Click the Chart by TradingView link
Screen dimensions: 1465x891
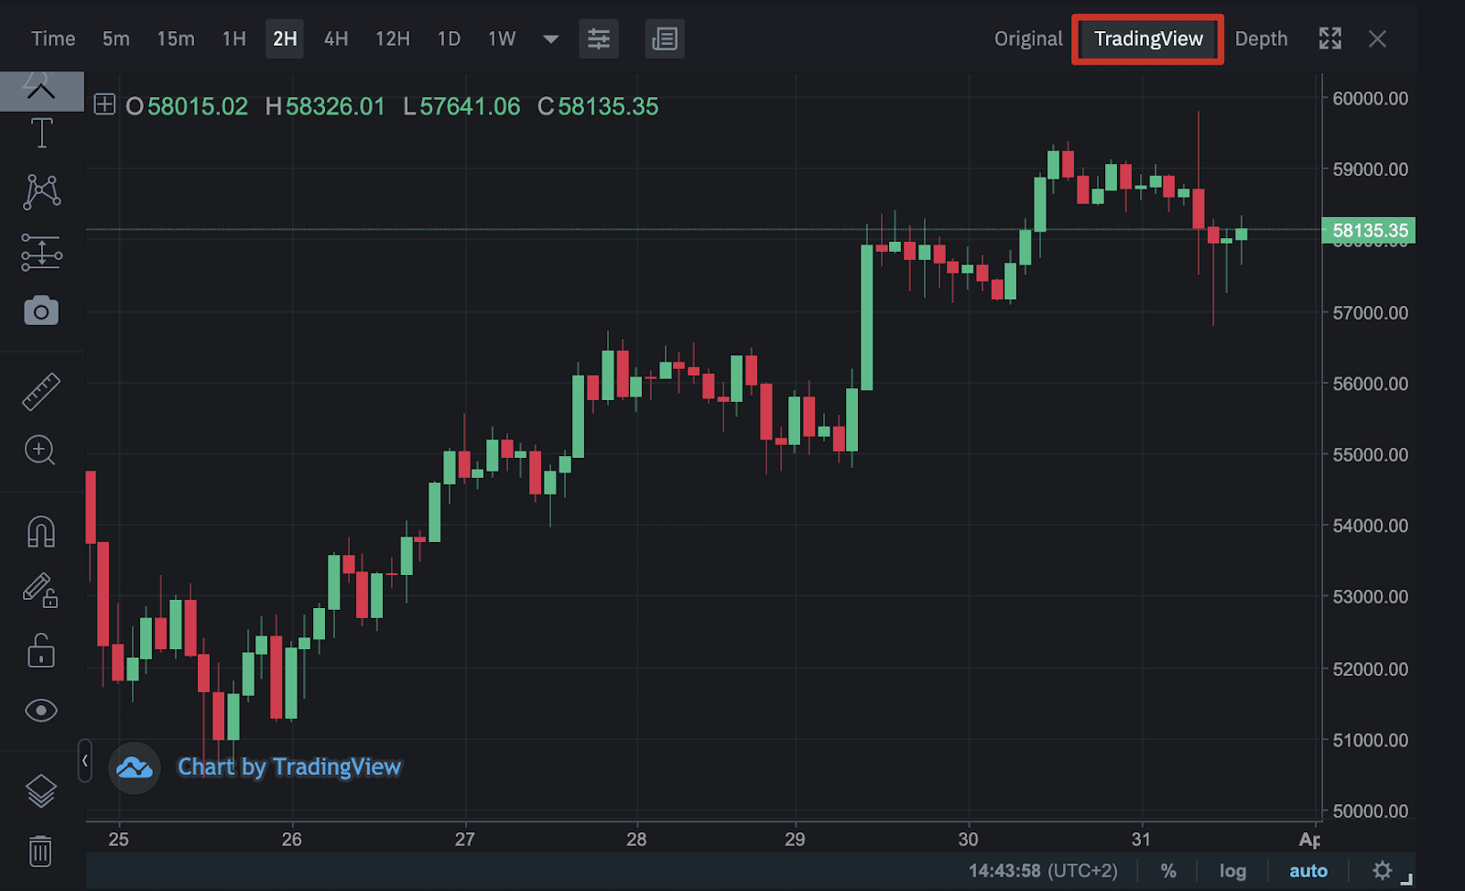[x=289, y=766]
